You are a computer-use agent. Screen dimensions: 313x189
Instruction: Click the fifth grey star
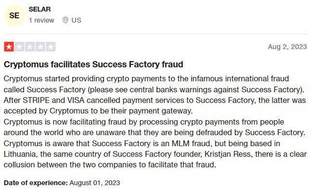click(x=51, y=47)
